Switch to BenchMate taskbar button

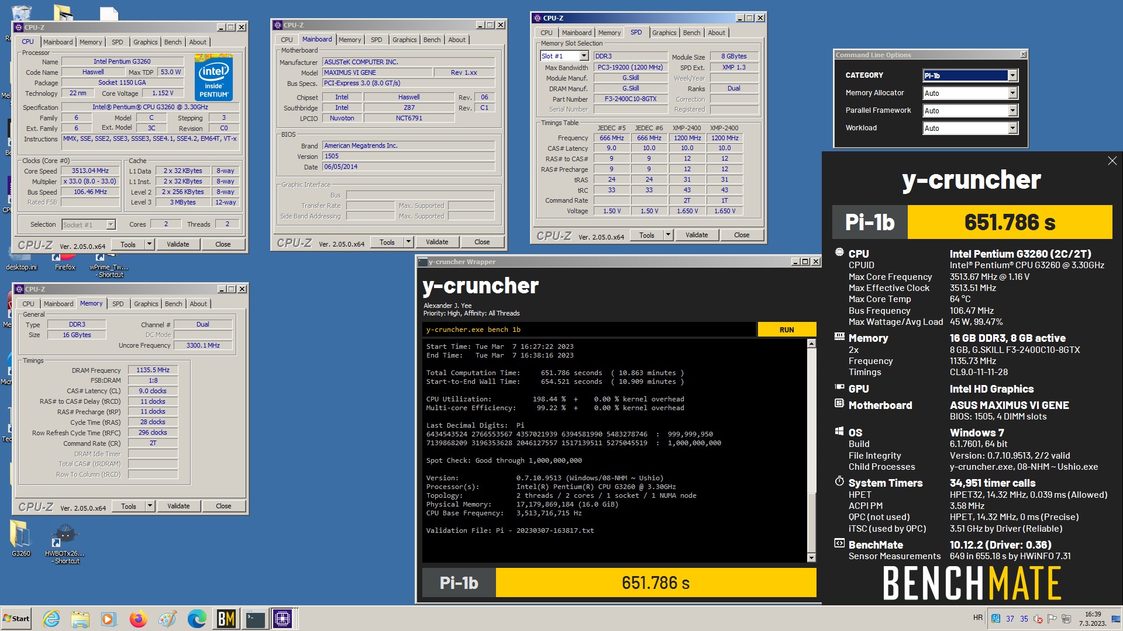click(226, 619)
